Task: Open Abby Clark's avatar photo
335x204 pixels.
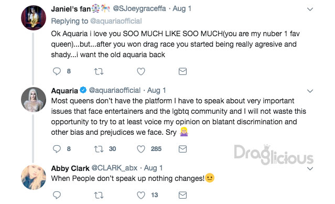Action: point(34,177)
